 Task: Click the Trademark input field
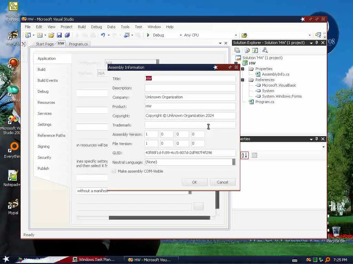pyautogui.click(x=190, y=125)
